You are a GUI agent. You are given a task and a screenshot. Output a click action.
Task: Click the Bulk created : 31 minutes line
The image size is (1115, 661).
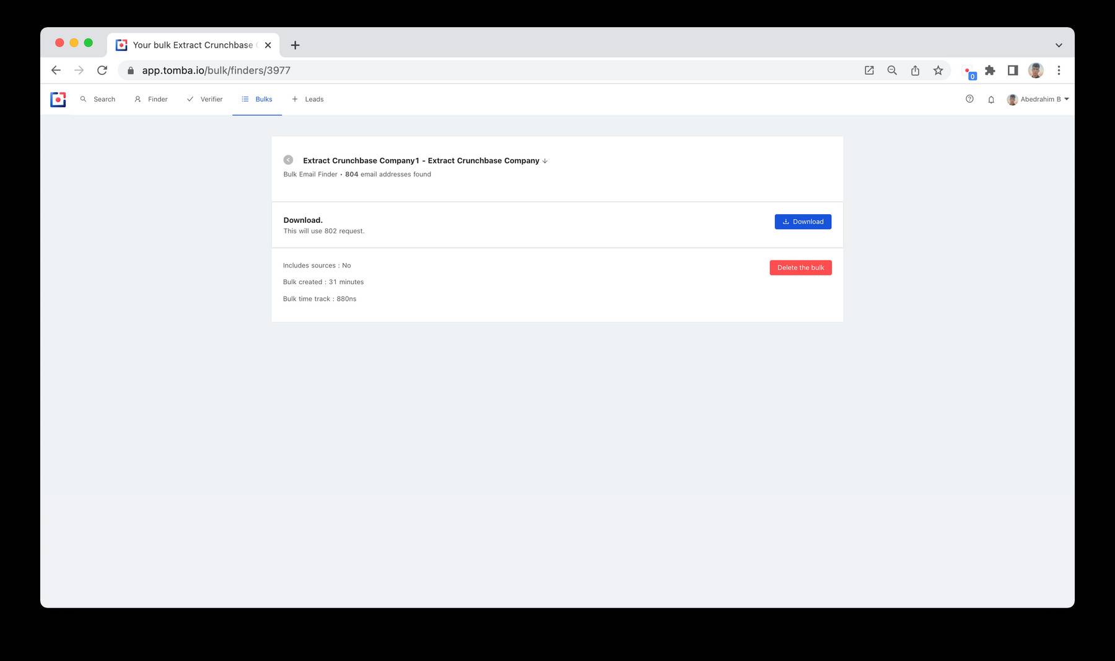click(323, 282)
